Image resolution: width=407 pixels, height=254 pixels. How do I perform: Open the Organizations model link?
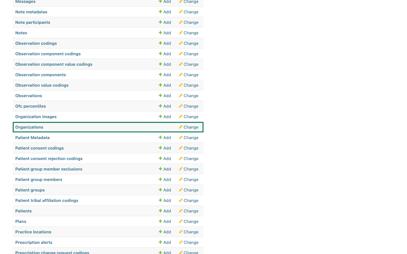pos(29,127)
